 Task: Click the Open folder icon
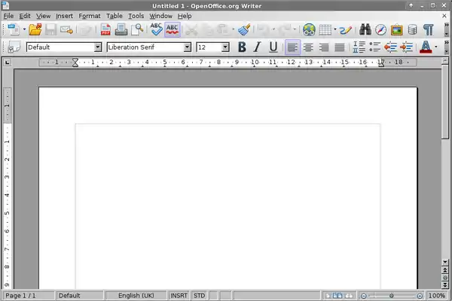[x=34, y=30]
